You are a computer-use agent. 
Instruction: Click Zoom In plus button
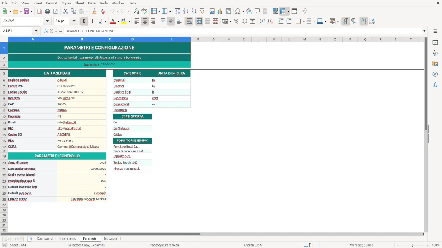[x=427, y=245]
